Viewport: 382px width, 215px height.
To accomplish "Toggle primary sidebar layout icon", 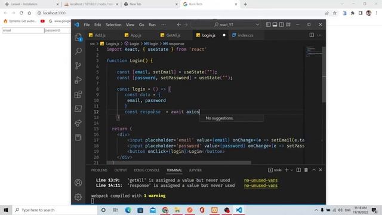I will 268,24.
